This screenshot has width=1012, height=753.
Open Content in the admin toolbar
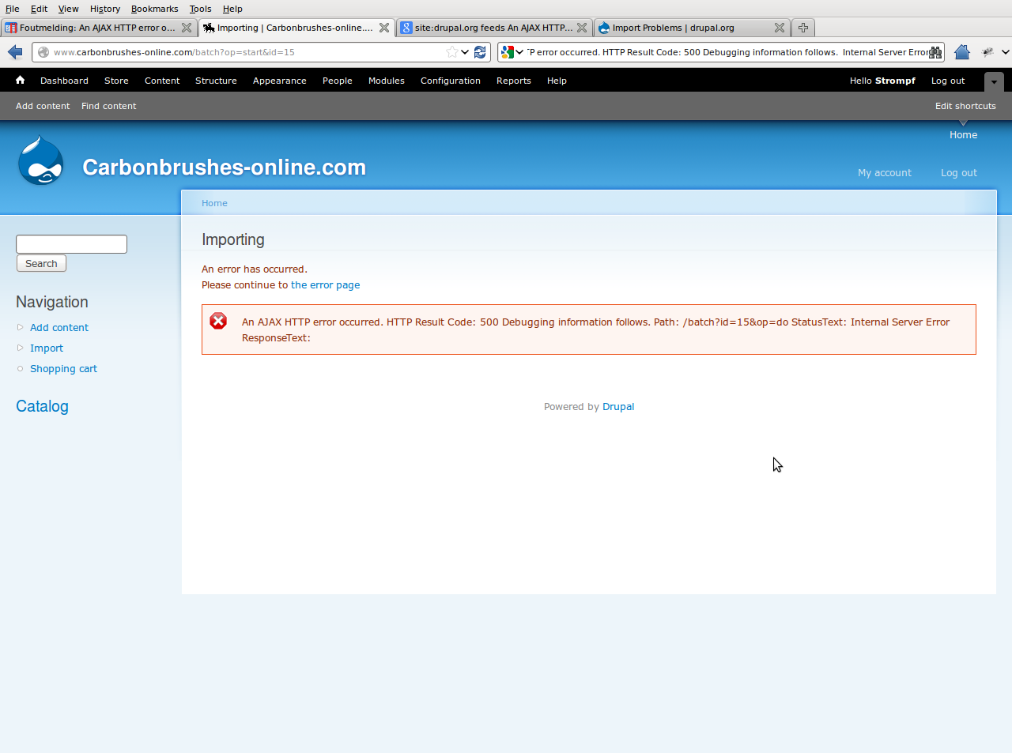162,81
